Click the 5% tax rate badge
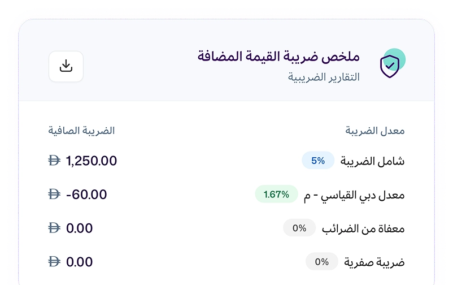This screenshot has height=285, width=453. pyautogui.click(x=318, y=161)
